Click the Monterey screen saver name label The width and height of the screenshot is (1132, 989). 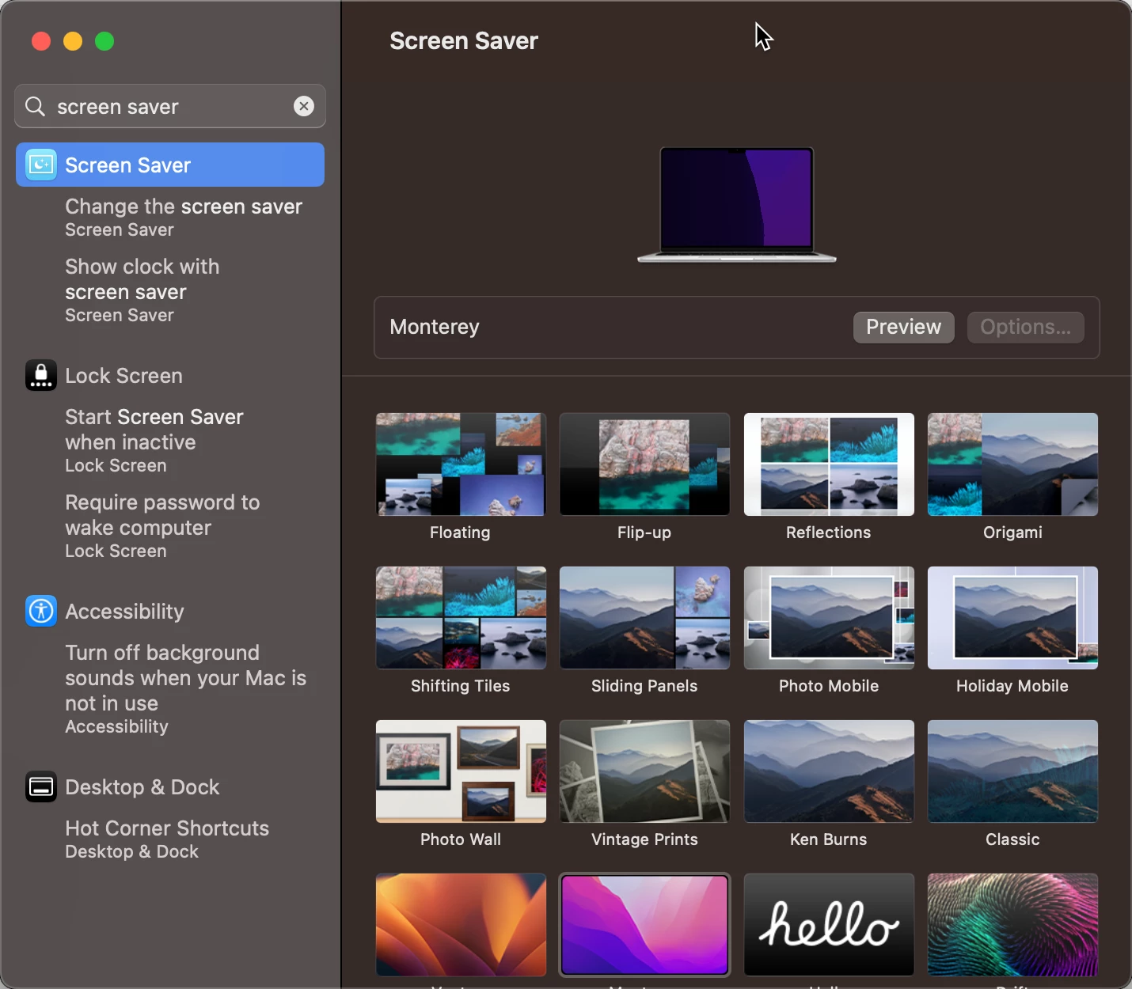(x=435, y=327)
